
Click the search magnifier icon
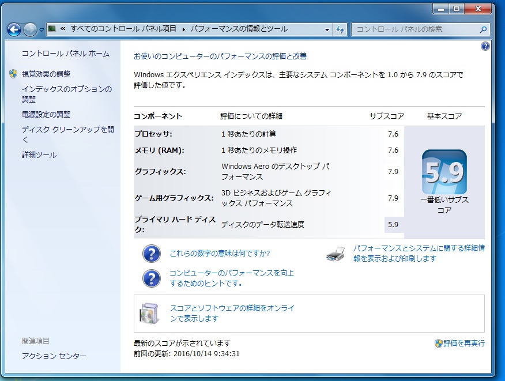coord(484,29)
